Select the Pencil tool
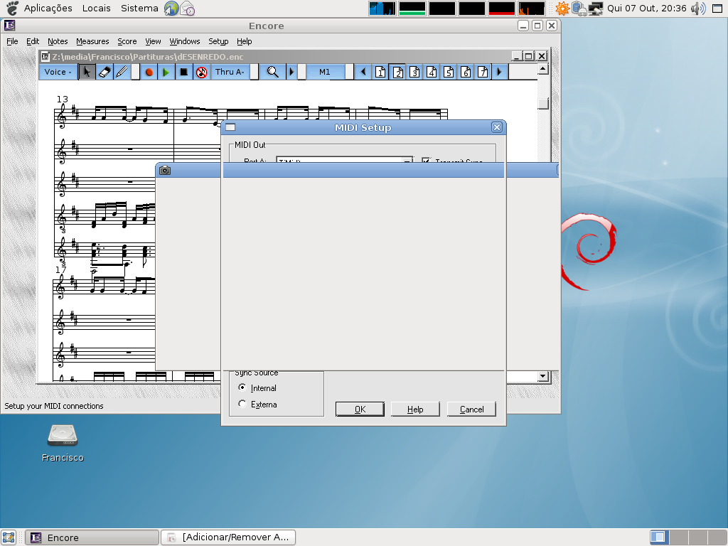This screenshot has height=546, width=728. pos(122,72)
